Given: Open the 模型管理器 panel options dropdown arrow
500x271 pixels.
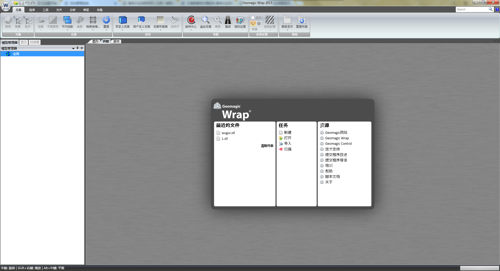Looking at the screenshot, I should click(x=73, y=49).
